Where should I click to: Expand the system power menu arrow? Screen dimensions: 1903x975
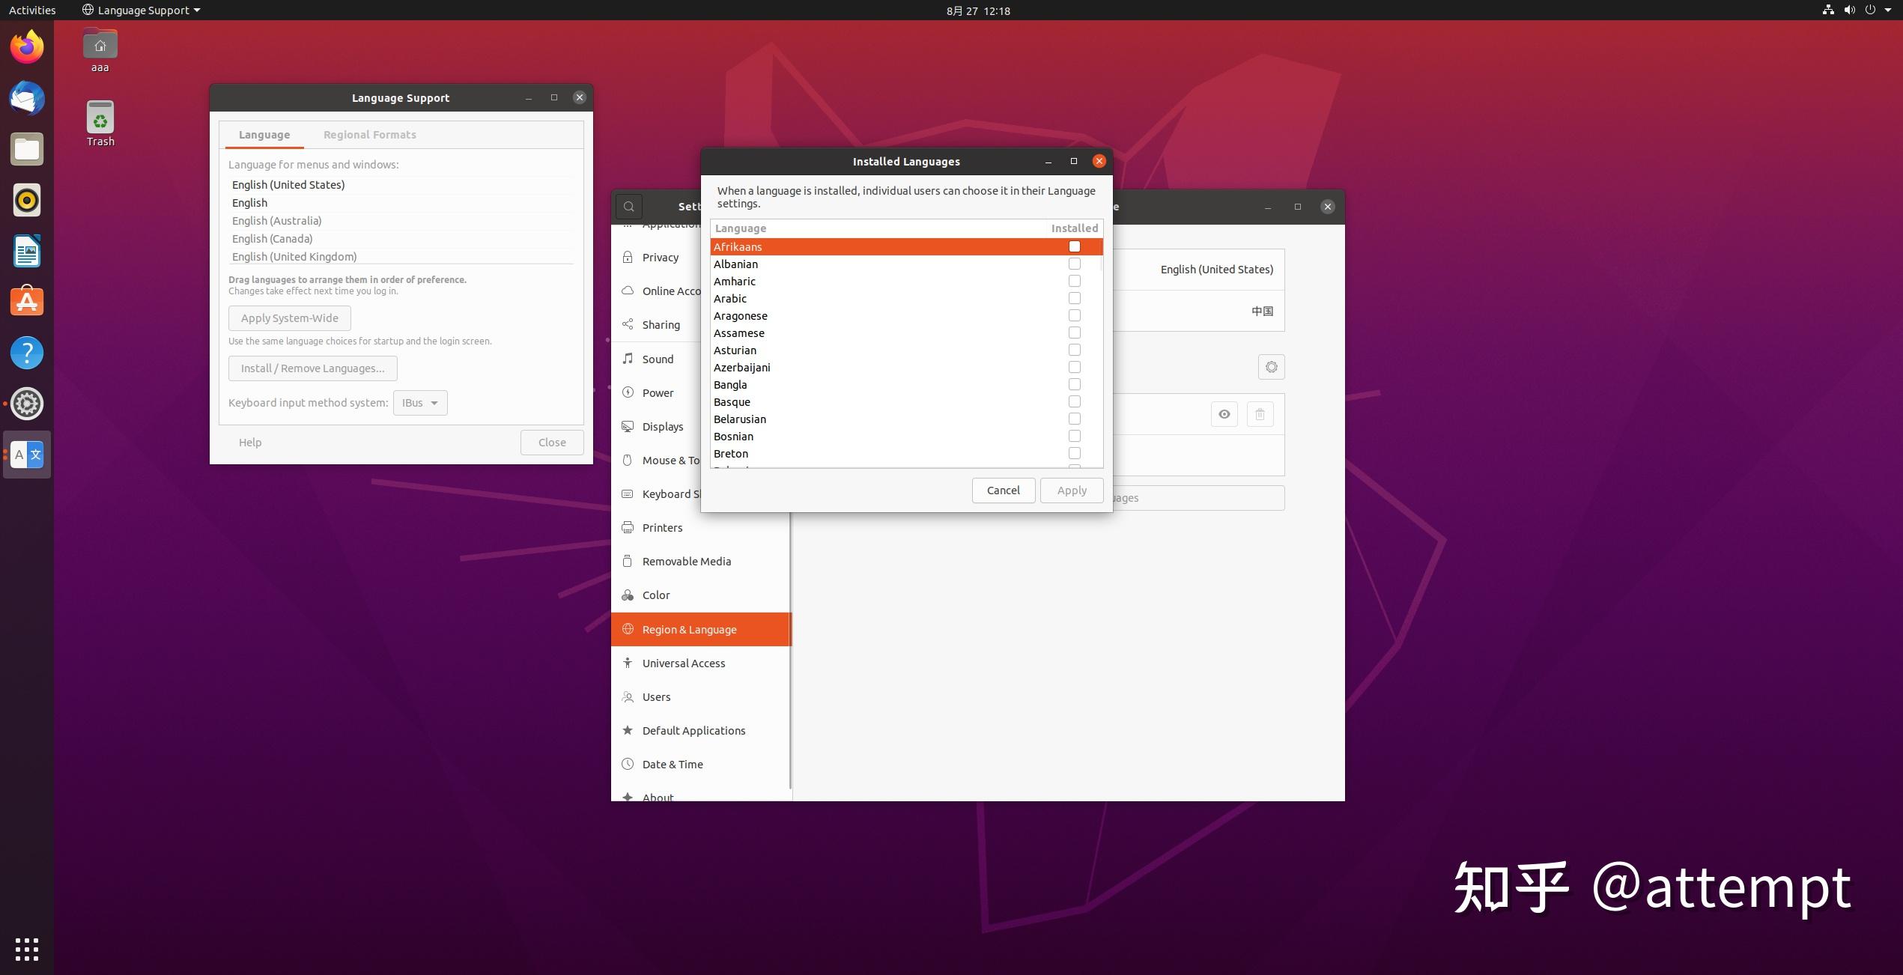[1887, 10]
